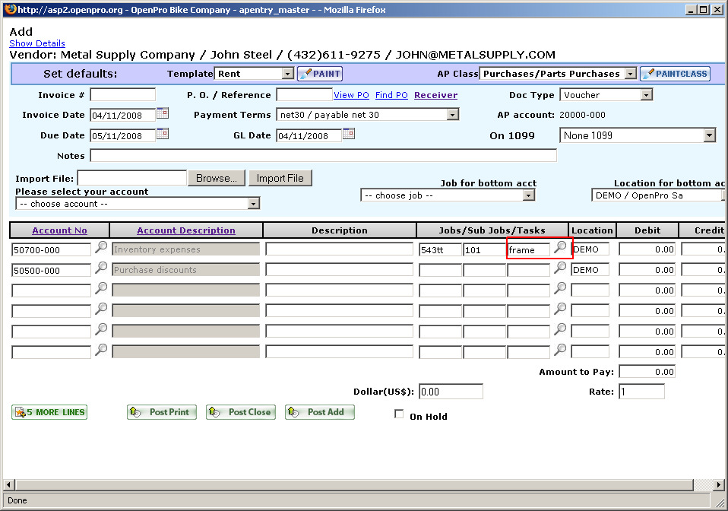Click account lookup magnifier for 50700-000 row
This screenshot has width=728, height=511.
point(101,248)
